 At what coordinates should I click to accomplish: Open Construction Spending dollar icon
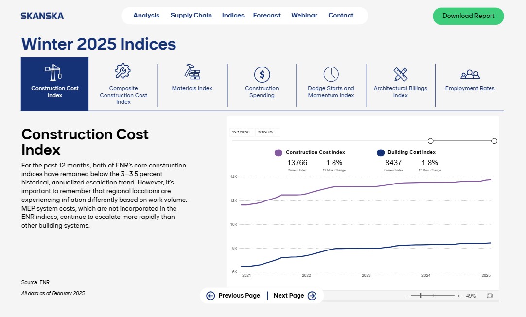point(262,74)
